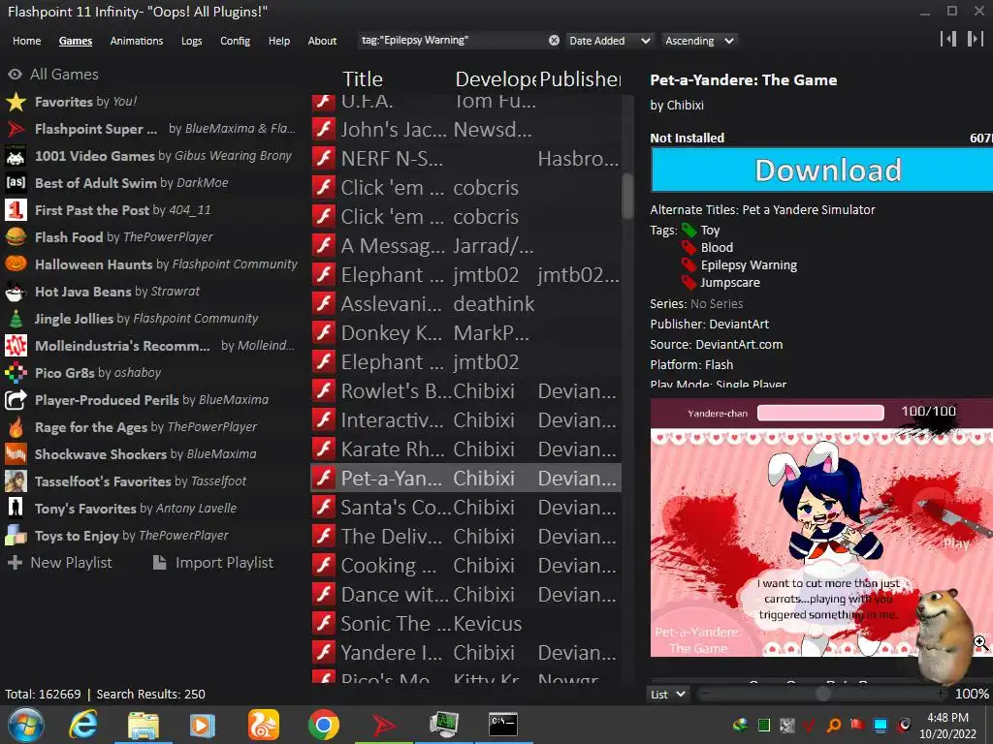Image resolution: width=993 pixels, height=744 pixels.
Task: Collapse the left sidebar toggle icon
Action: 948,39
